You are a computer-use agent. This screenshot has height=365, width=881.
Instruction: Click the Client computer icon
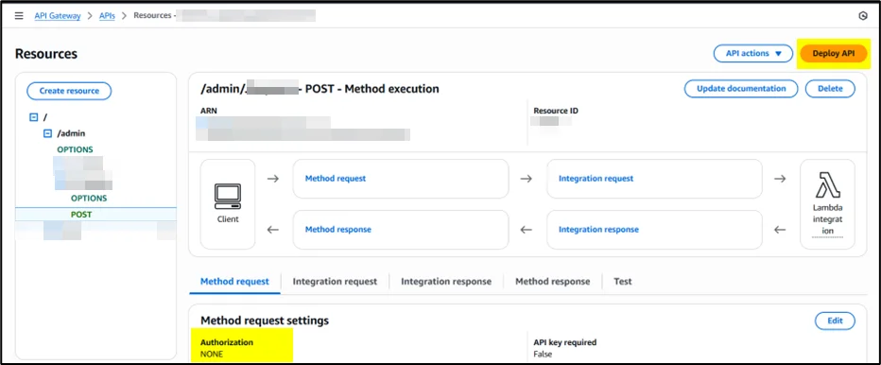(x=228, y=197)
